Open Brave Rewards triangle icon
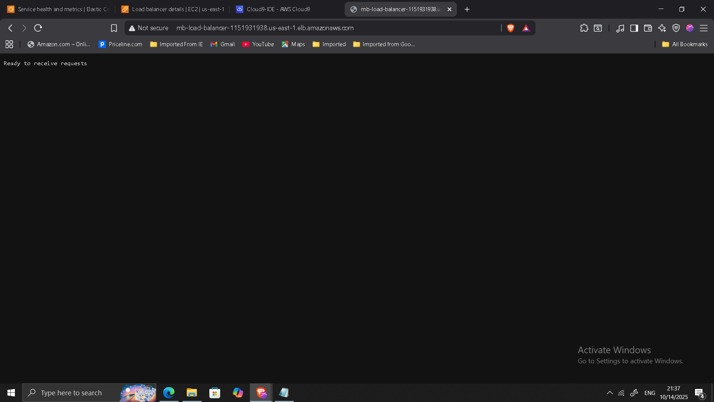Viewport: 714px width, 402px height. coord(526,28)
